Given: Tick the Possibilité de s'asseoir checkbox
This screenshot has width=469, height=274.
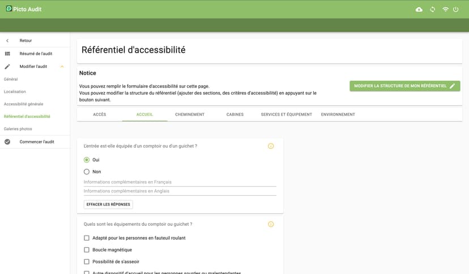Looking at the screenshot, I should (87, 262).
